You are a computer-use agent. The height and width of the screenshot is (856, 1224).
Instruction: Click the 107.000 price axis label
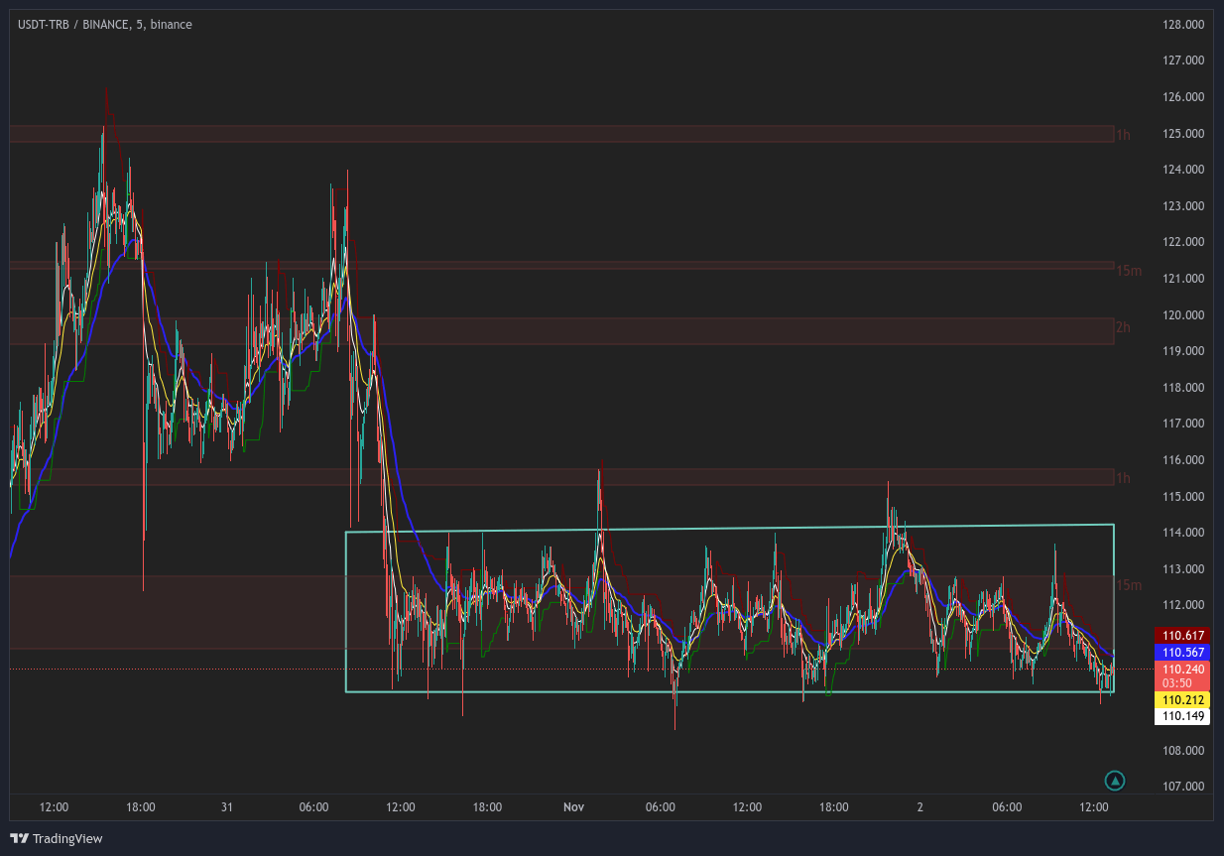[x=1181, y=787]
